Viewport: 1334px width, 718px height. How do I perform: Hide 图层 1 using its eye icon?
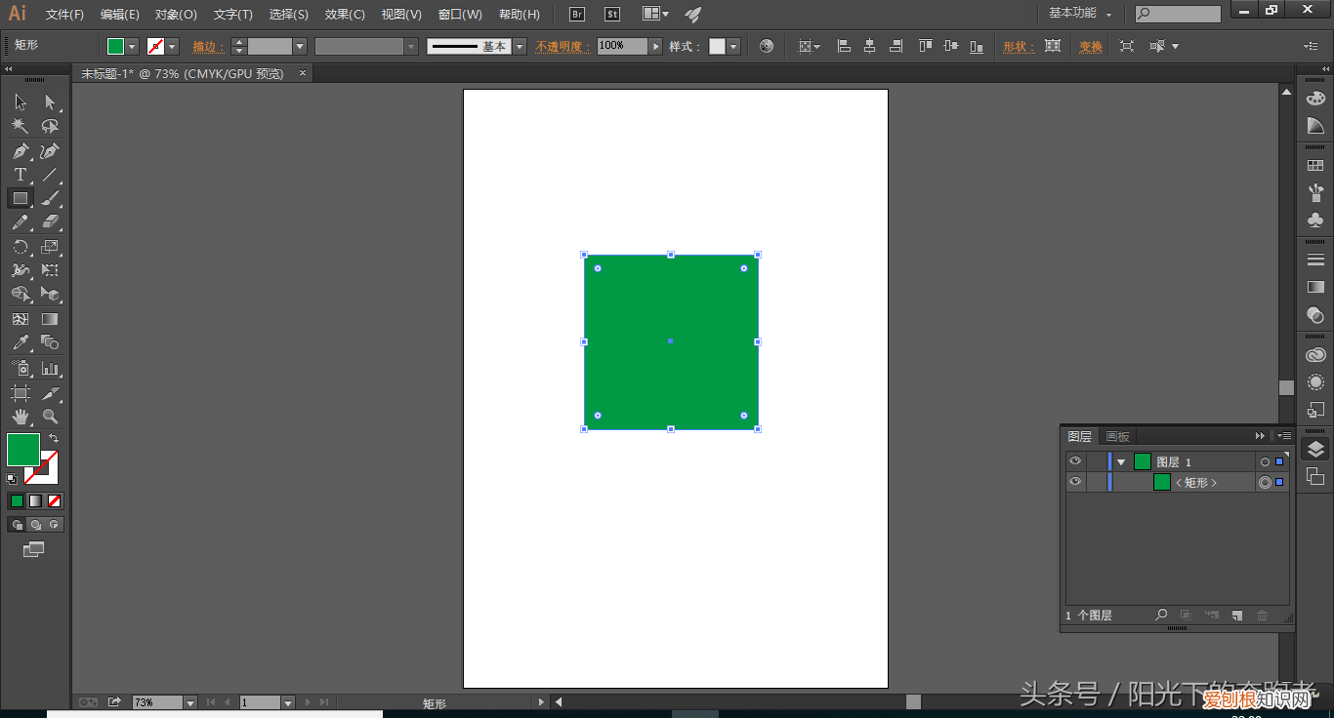click(x=1075, y=461)
